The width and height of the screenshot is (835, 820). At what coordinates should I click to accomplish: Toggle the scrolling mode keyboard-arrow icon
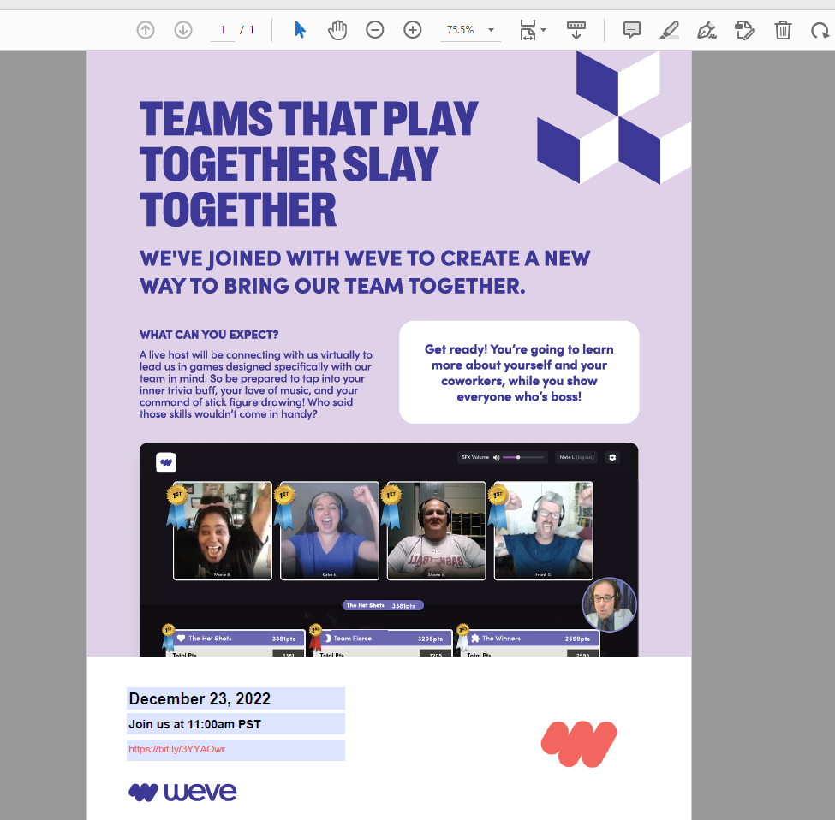[576, 30]
